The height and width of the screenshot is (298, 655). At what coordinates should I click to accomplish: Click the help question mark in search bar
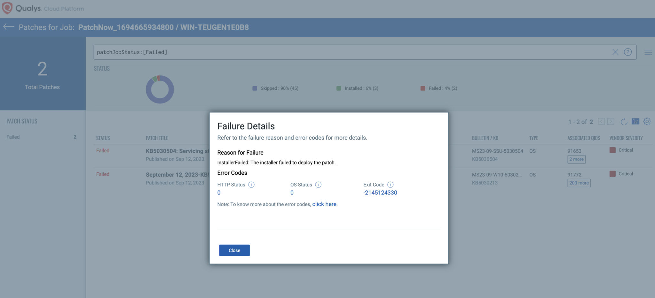[x=627, y=52]
